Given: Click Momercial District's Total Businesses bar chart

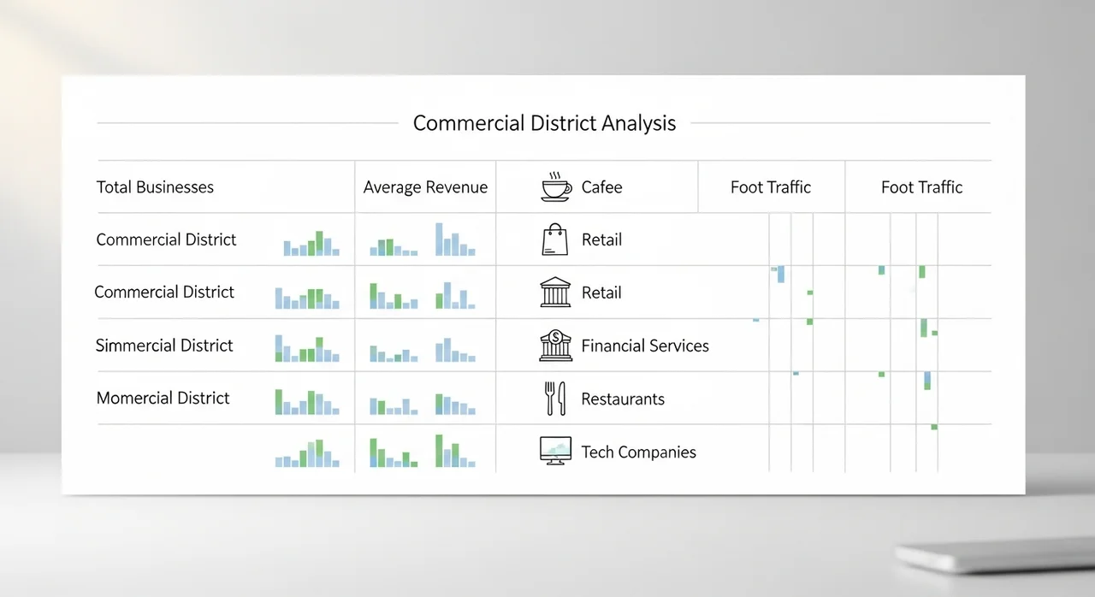Looking at the screenshot, I should tap(307, 402).
